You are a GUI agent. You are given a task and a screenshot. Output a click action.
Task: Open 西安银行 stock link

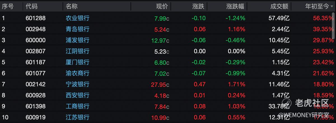78,95
